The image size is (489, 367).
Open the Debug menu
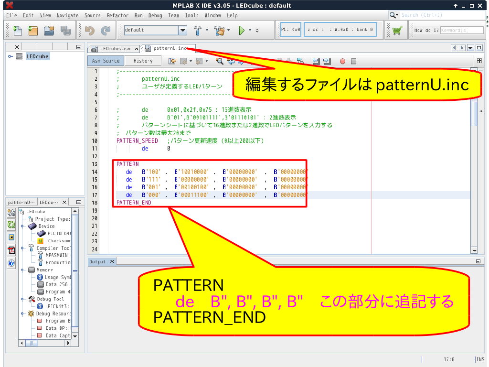point(155,15)
